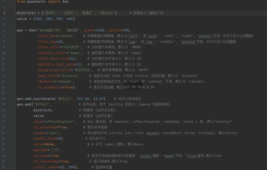Click the number 400 in the value list
Viewport: 267px width, 170px height.
pyautogui.click(x=69, y=19)
